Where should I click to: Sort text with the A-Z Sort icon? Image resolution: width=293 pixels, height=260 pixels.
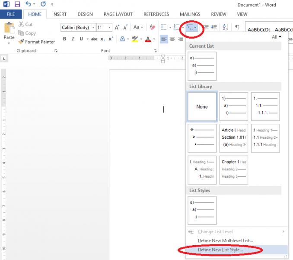[x=226, y=27]
